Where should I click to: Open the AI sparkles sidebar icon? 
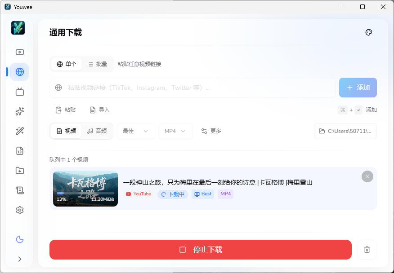tap(19, 111)
